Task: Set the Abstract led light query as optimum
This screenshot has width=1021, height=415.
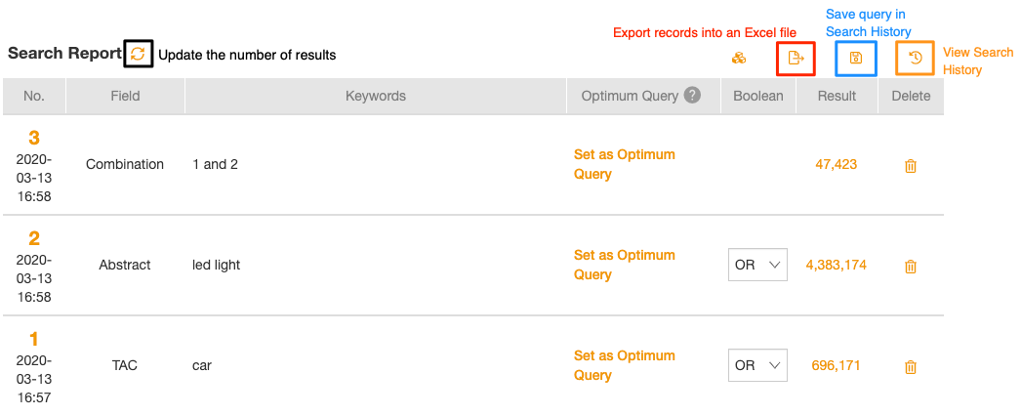Action: pyautogui.click(x=624, y=265)
